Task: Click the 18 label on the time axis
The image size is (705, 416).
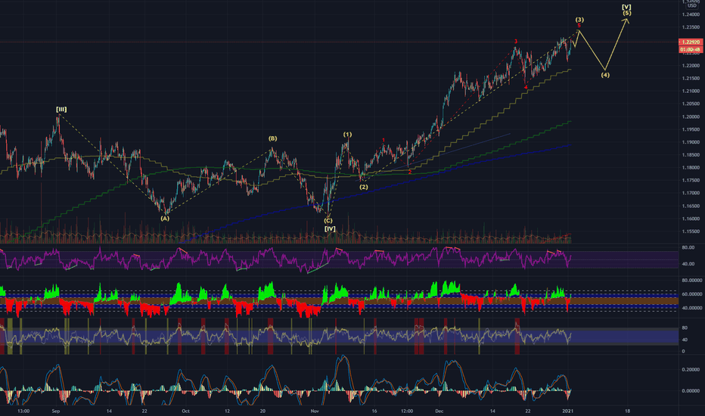Action: [x=627, y=411]
